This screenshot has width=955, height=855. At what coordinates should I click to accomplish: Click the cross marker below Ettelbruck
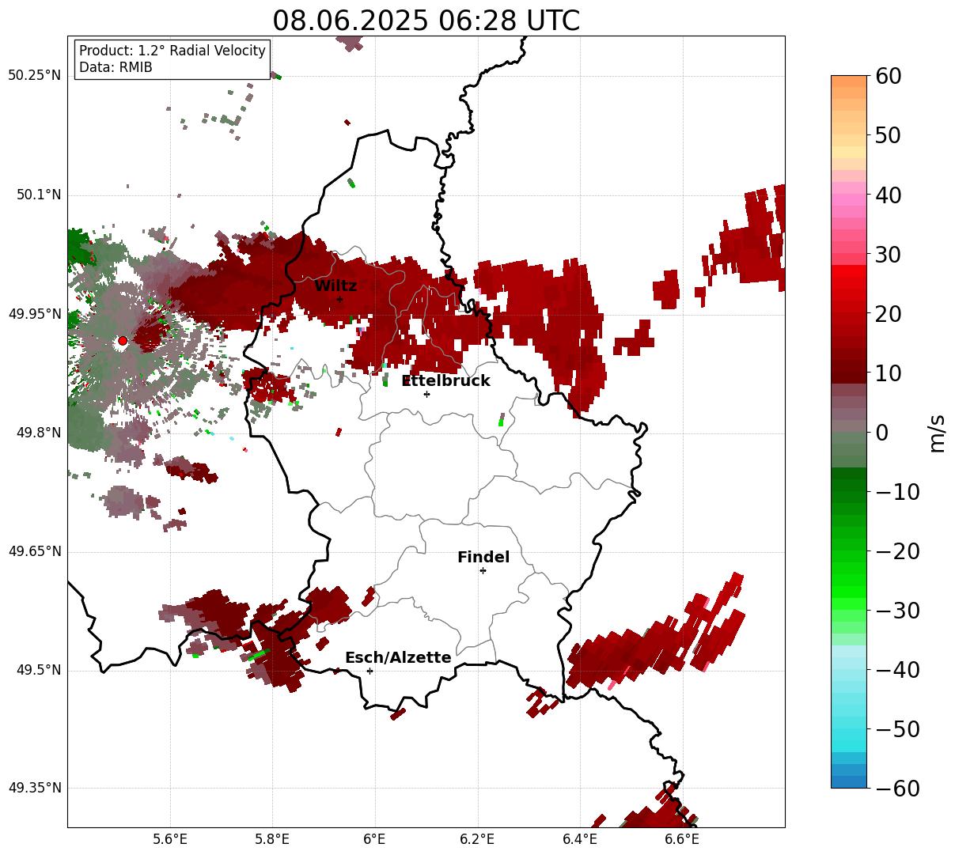tap(426, 394)
